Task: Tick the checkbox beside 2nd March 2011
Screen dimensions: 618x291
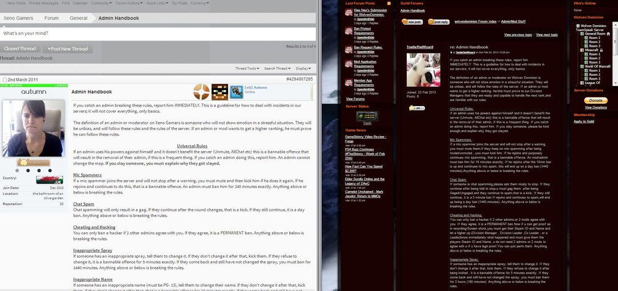Action: [x=4, y=80]
